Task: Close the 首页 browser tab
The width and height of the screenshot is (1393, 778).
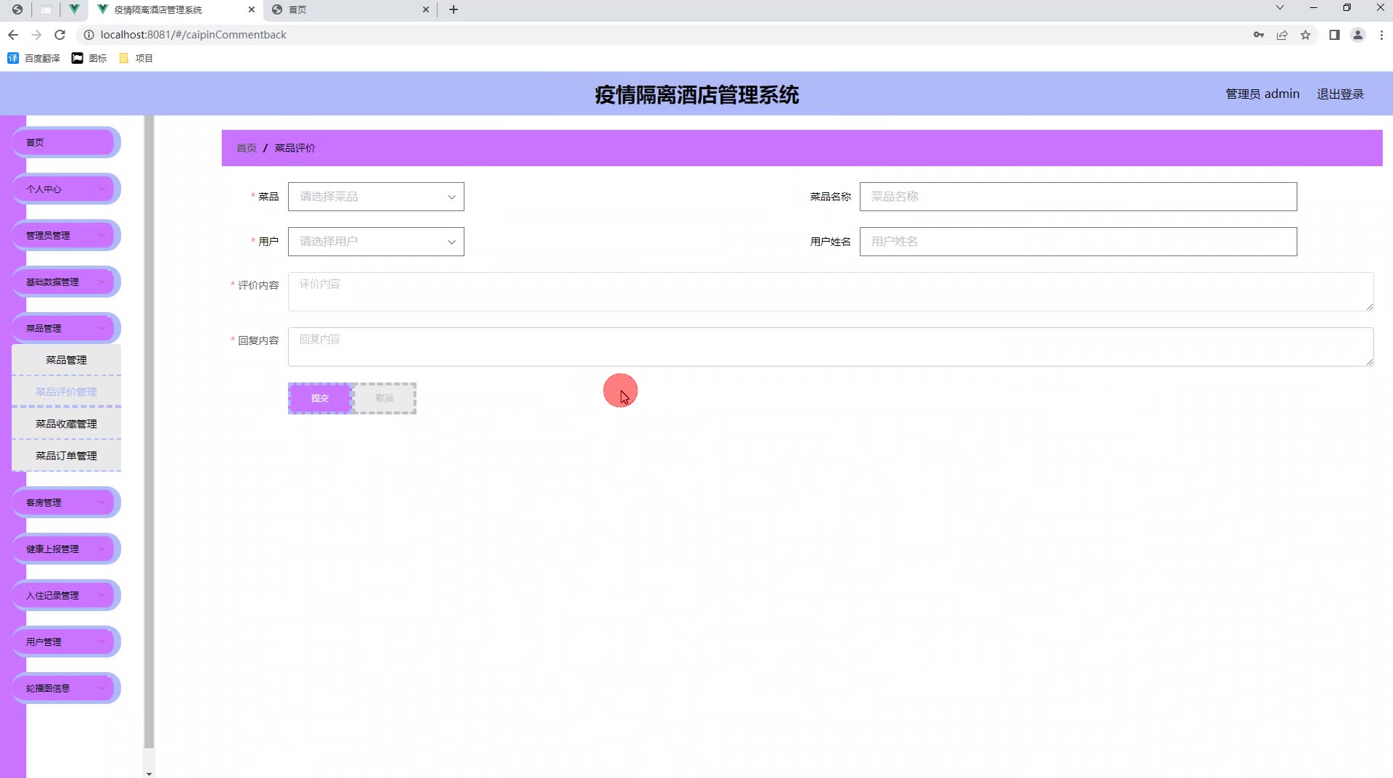Action: tap(426, 9)
